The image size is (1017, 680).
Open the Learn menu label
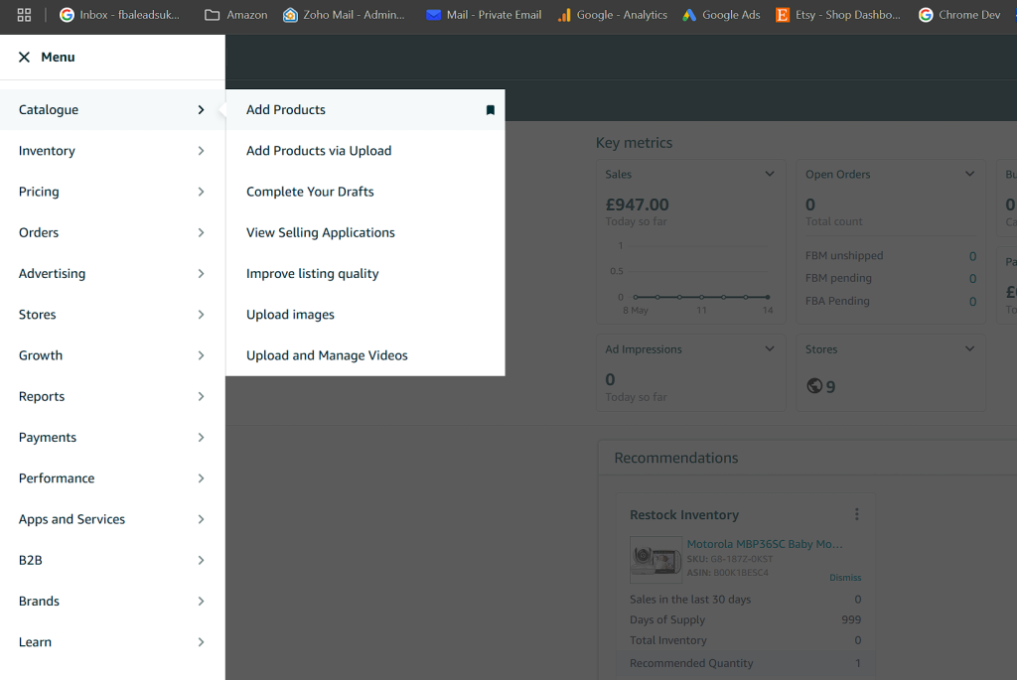tap(35, 641)
